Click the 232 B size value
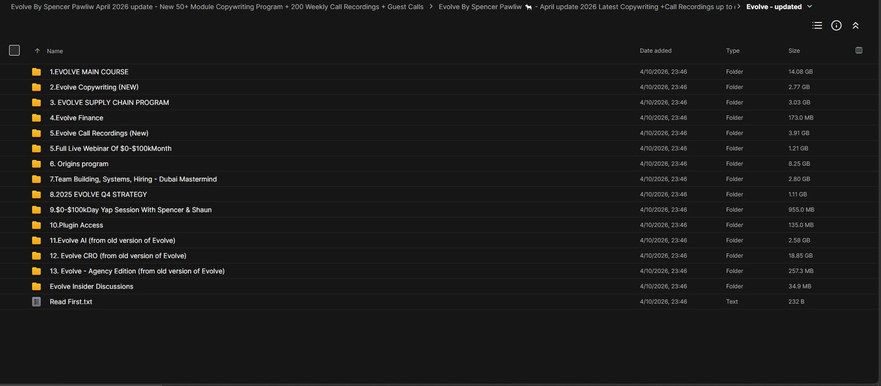 [x=796, y=302]
